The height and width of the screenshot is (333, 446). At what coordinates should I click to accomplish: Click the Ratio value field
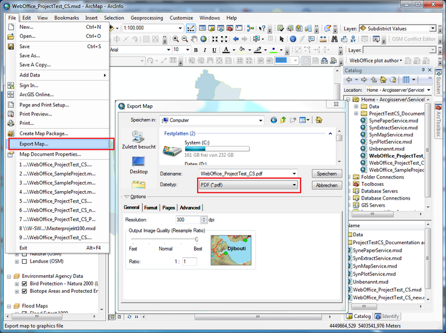189,261
